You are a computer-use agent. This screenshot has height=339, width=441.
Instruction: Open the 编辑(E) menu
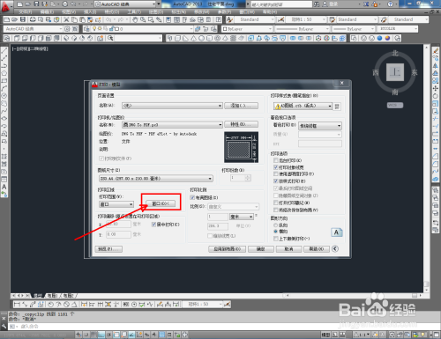[47, 12]
